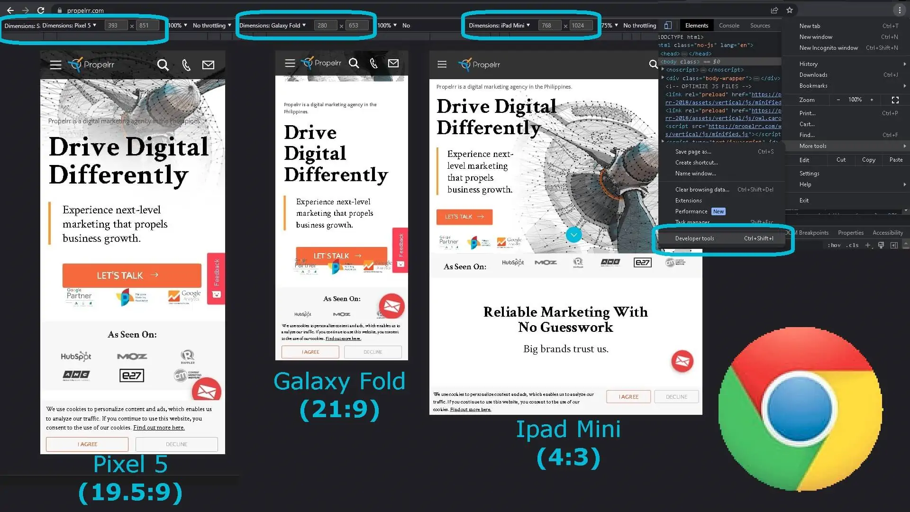Viewport: 910px width, 512px height.
Task: Open the Dimensions: iPad Mini dropdown
Action: (x=499, y=25)
